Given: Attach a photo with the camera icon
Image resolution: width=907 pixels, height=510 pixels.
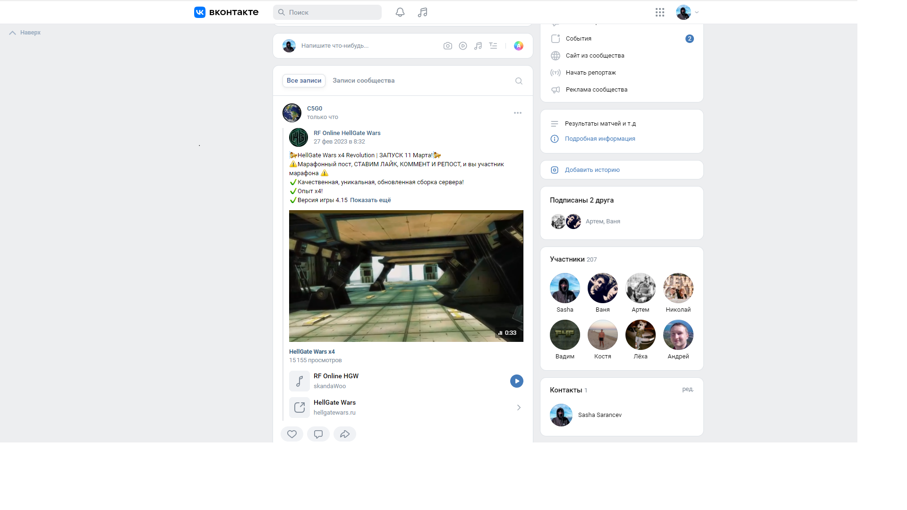Looking at the screenshot, I should [448, 46].
